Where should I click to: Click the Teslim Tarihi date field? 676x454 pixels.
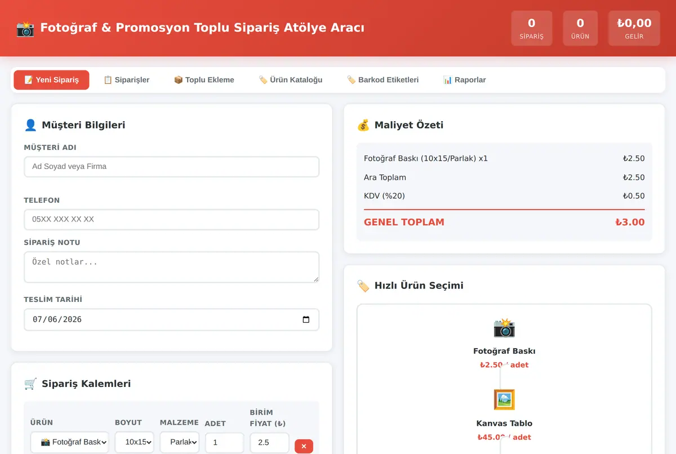pyautogui.click(x=171, y=319)
